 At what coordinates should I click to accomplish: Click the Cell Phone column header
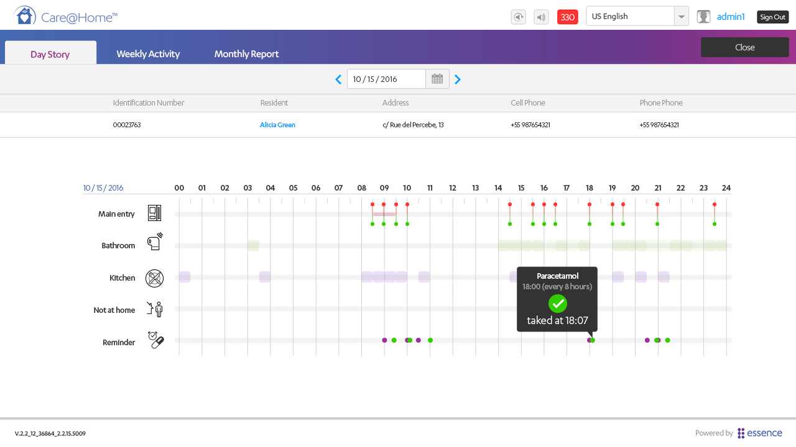click(x=528, y=103)
